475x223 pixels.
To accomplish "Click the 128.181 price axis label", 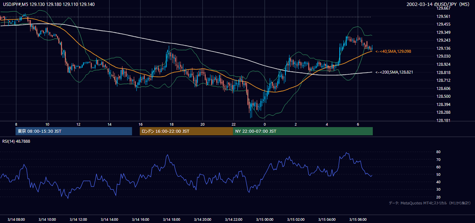I will (443, 120).
